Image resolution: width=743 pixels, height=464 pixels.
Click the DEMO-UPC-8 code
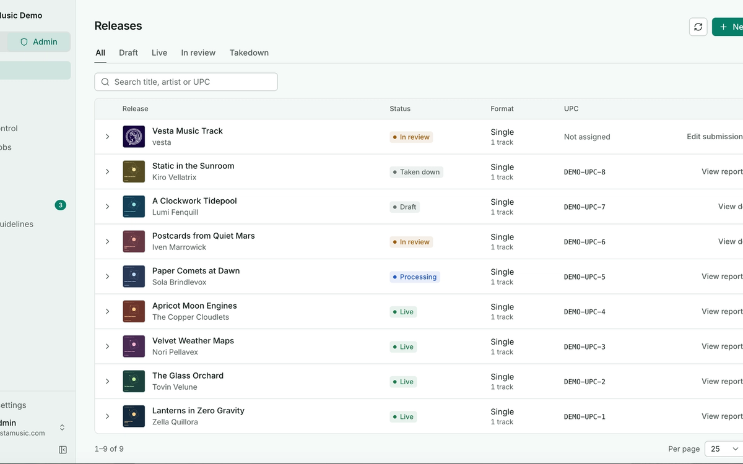[584, 172]
